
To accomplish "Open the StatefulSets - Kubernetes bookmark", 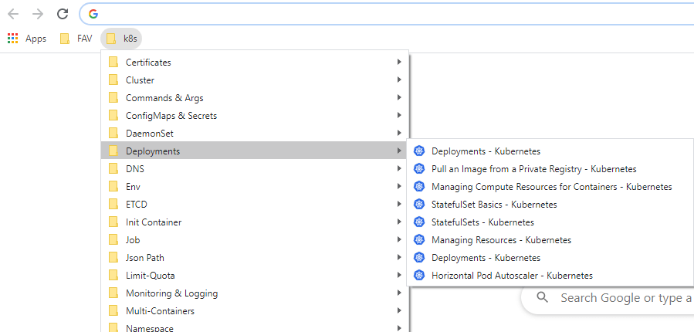I will (x=550, y=222).
